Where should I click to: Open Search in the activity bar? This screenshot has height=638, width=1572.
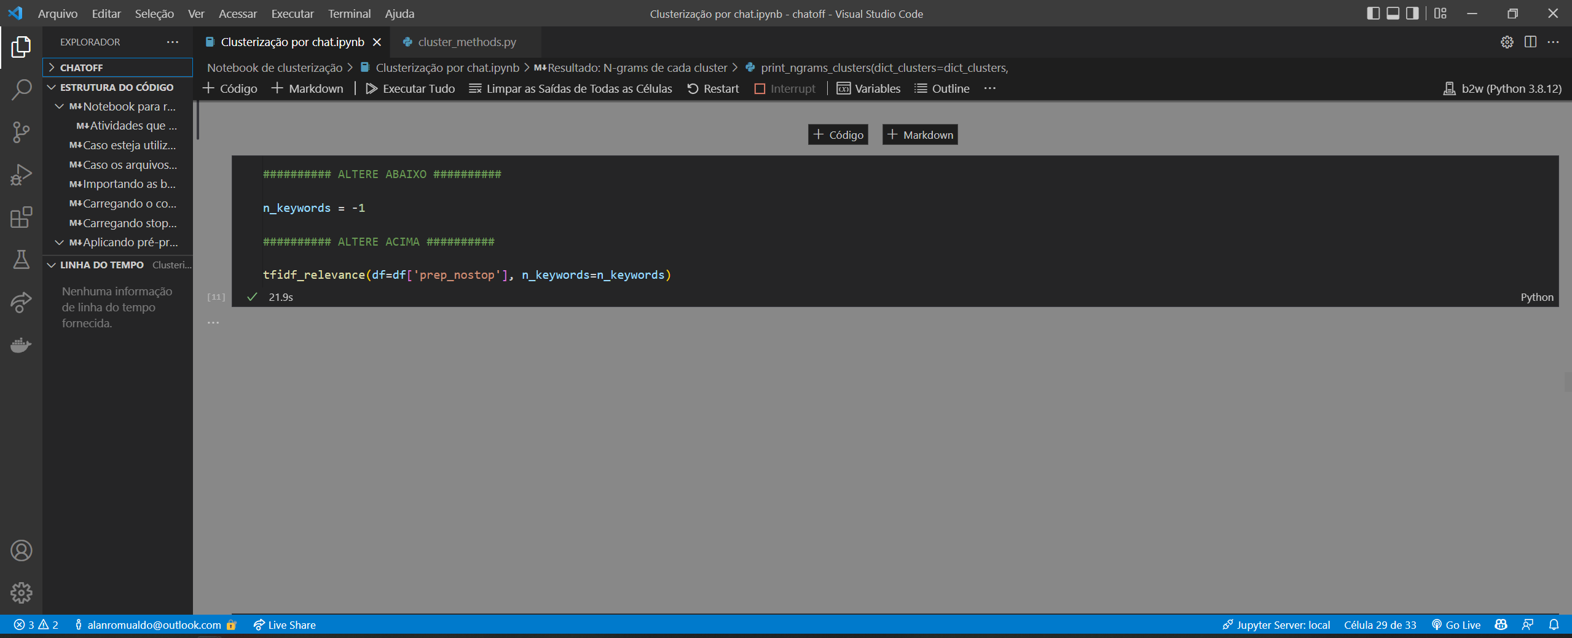click(x=22, y=89)
